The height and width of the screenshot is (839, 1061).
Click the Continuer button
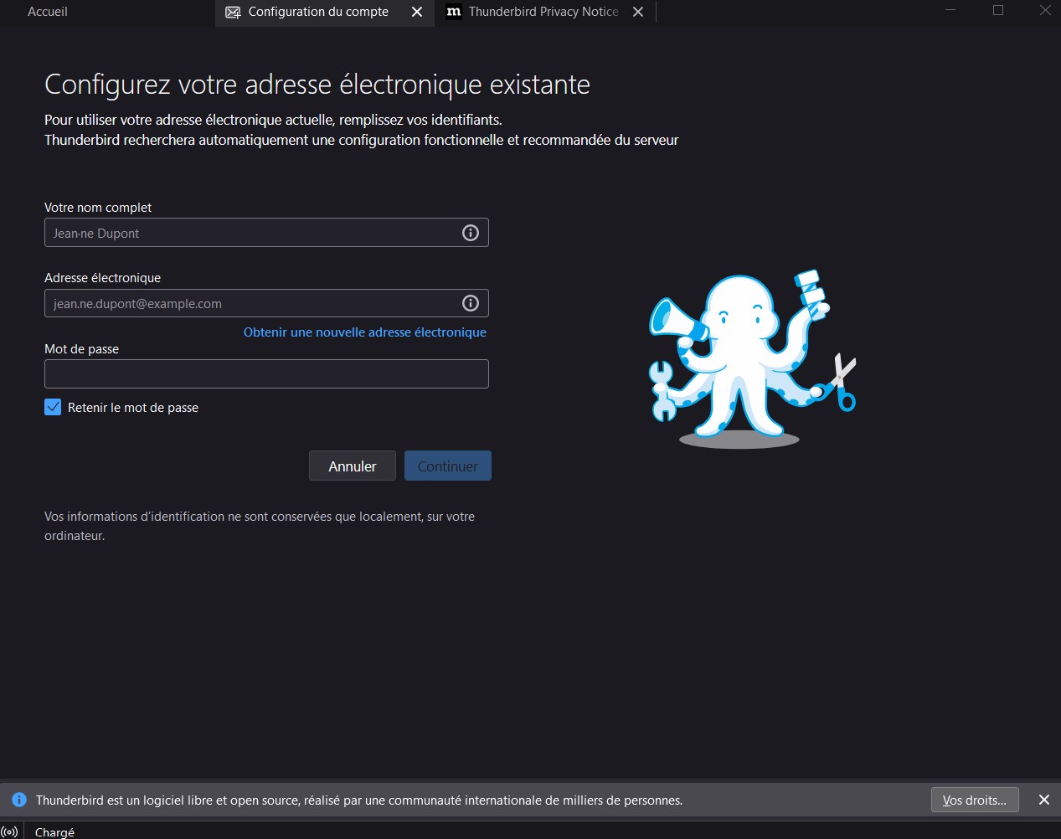pos(447,466)
